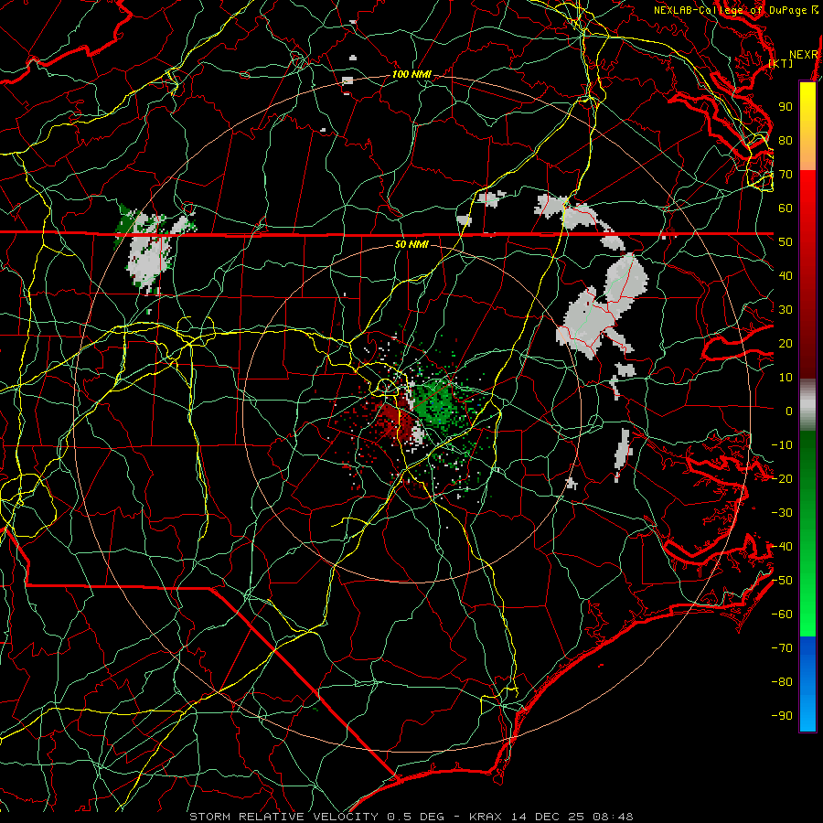Click the -70 value on velocity scale
This screenshot has width=823, height=823.
[782, 648]
